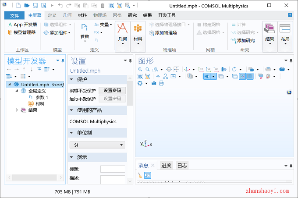The height and width of the screenshot is (198, 298).
Task: Switch to xz view
Action: click(x=216, y=69)
